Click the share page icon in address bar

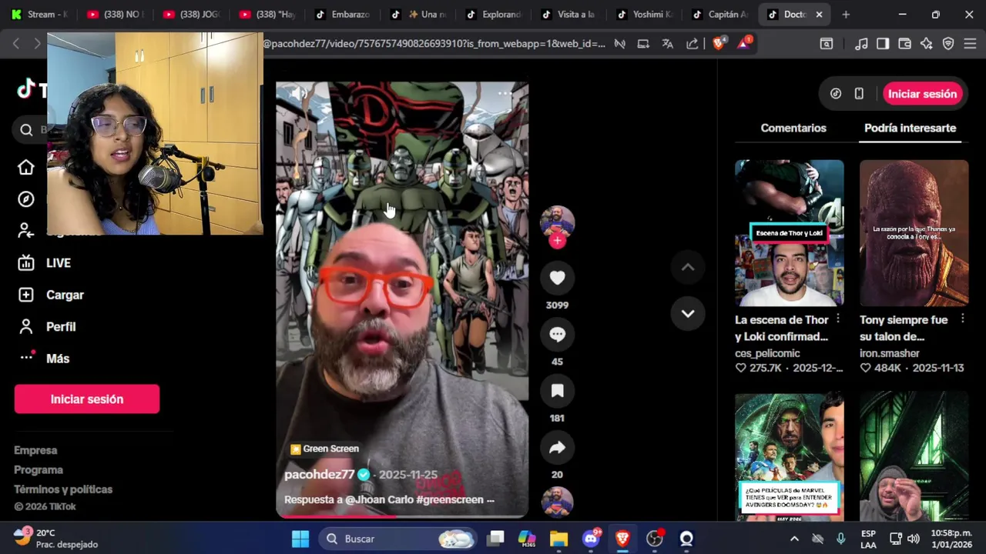693,44
